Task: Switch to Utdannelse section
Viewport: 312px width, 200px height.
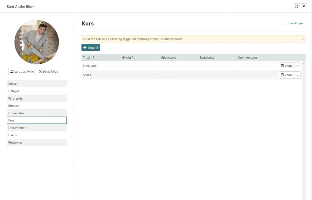Action: (x=37, y=113)
